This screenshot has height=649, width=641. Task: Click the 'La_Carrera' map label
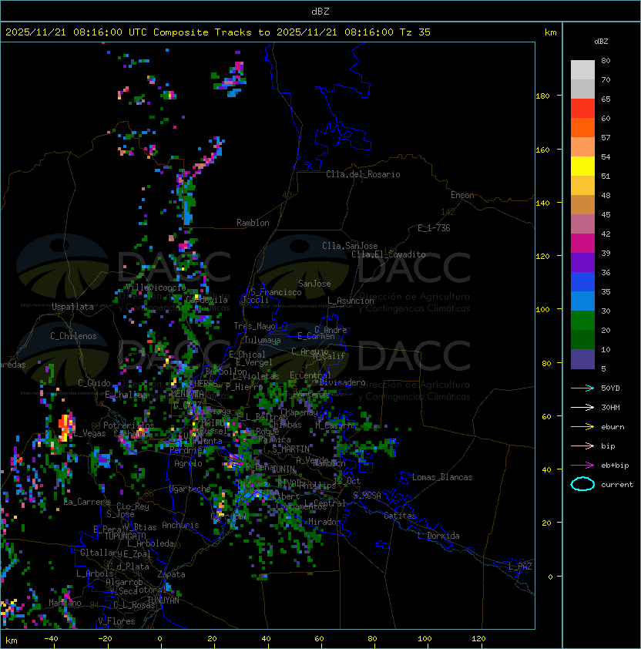coord(86,502)
